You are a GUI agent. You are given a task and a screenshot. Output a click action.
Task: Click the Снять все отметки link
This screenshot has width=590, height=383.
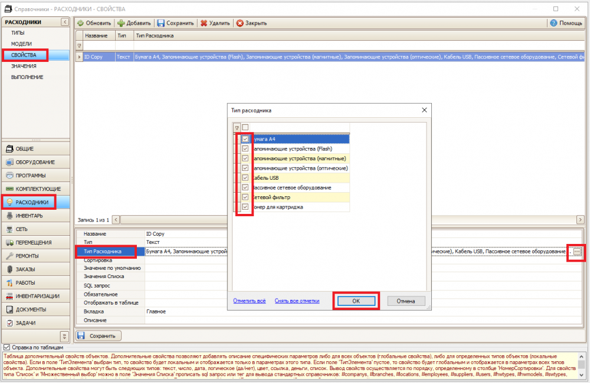297,301
